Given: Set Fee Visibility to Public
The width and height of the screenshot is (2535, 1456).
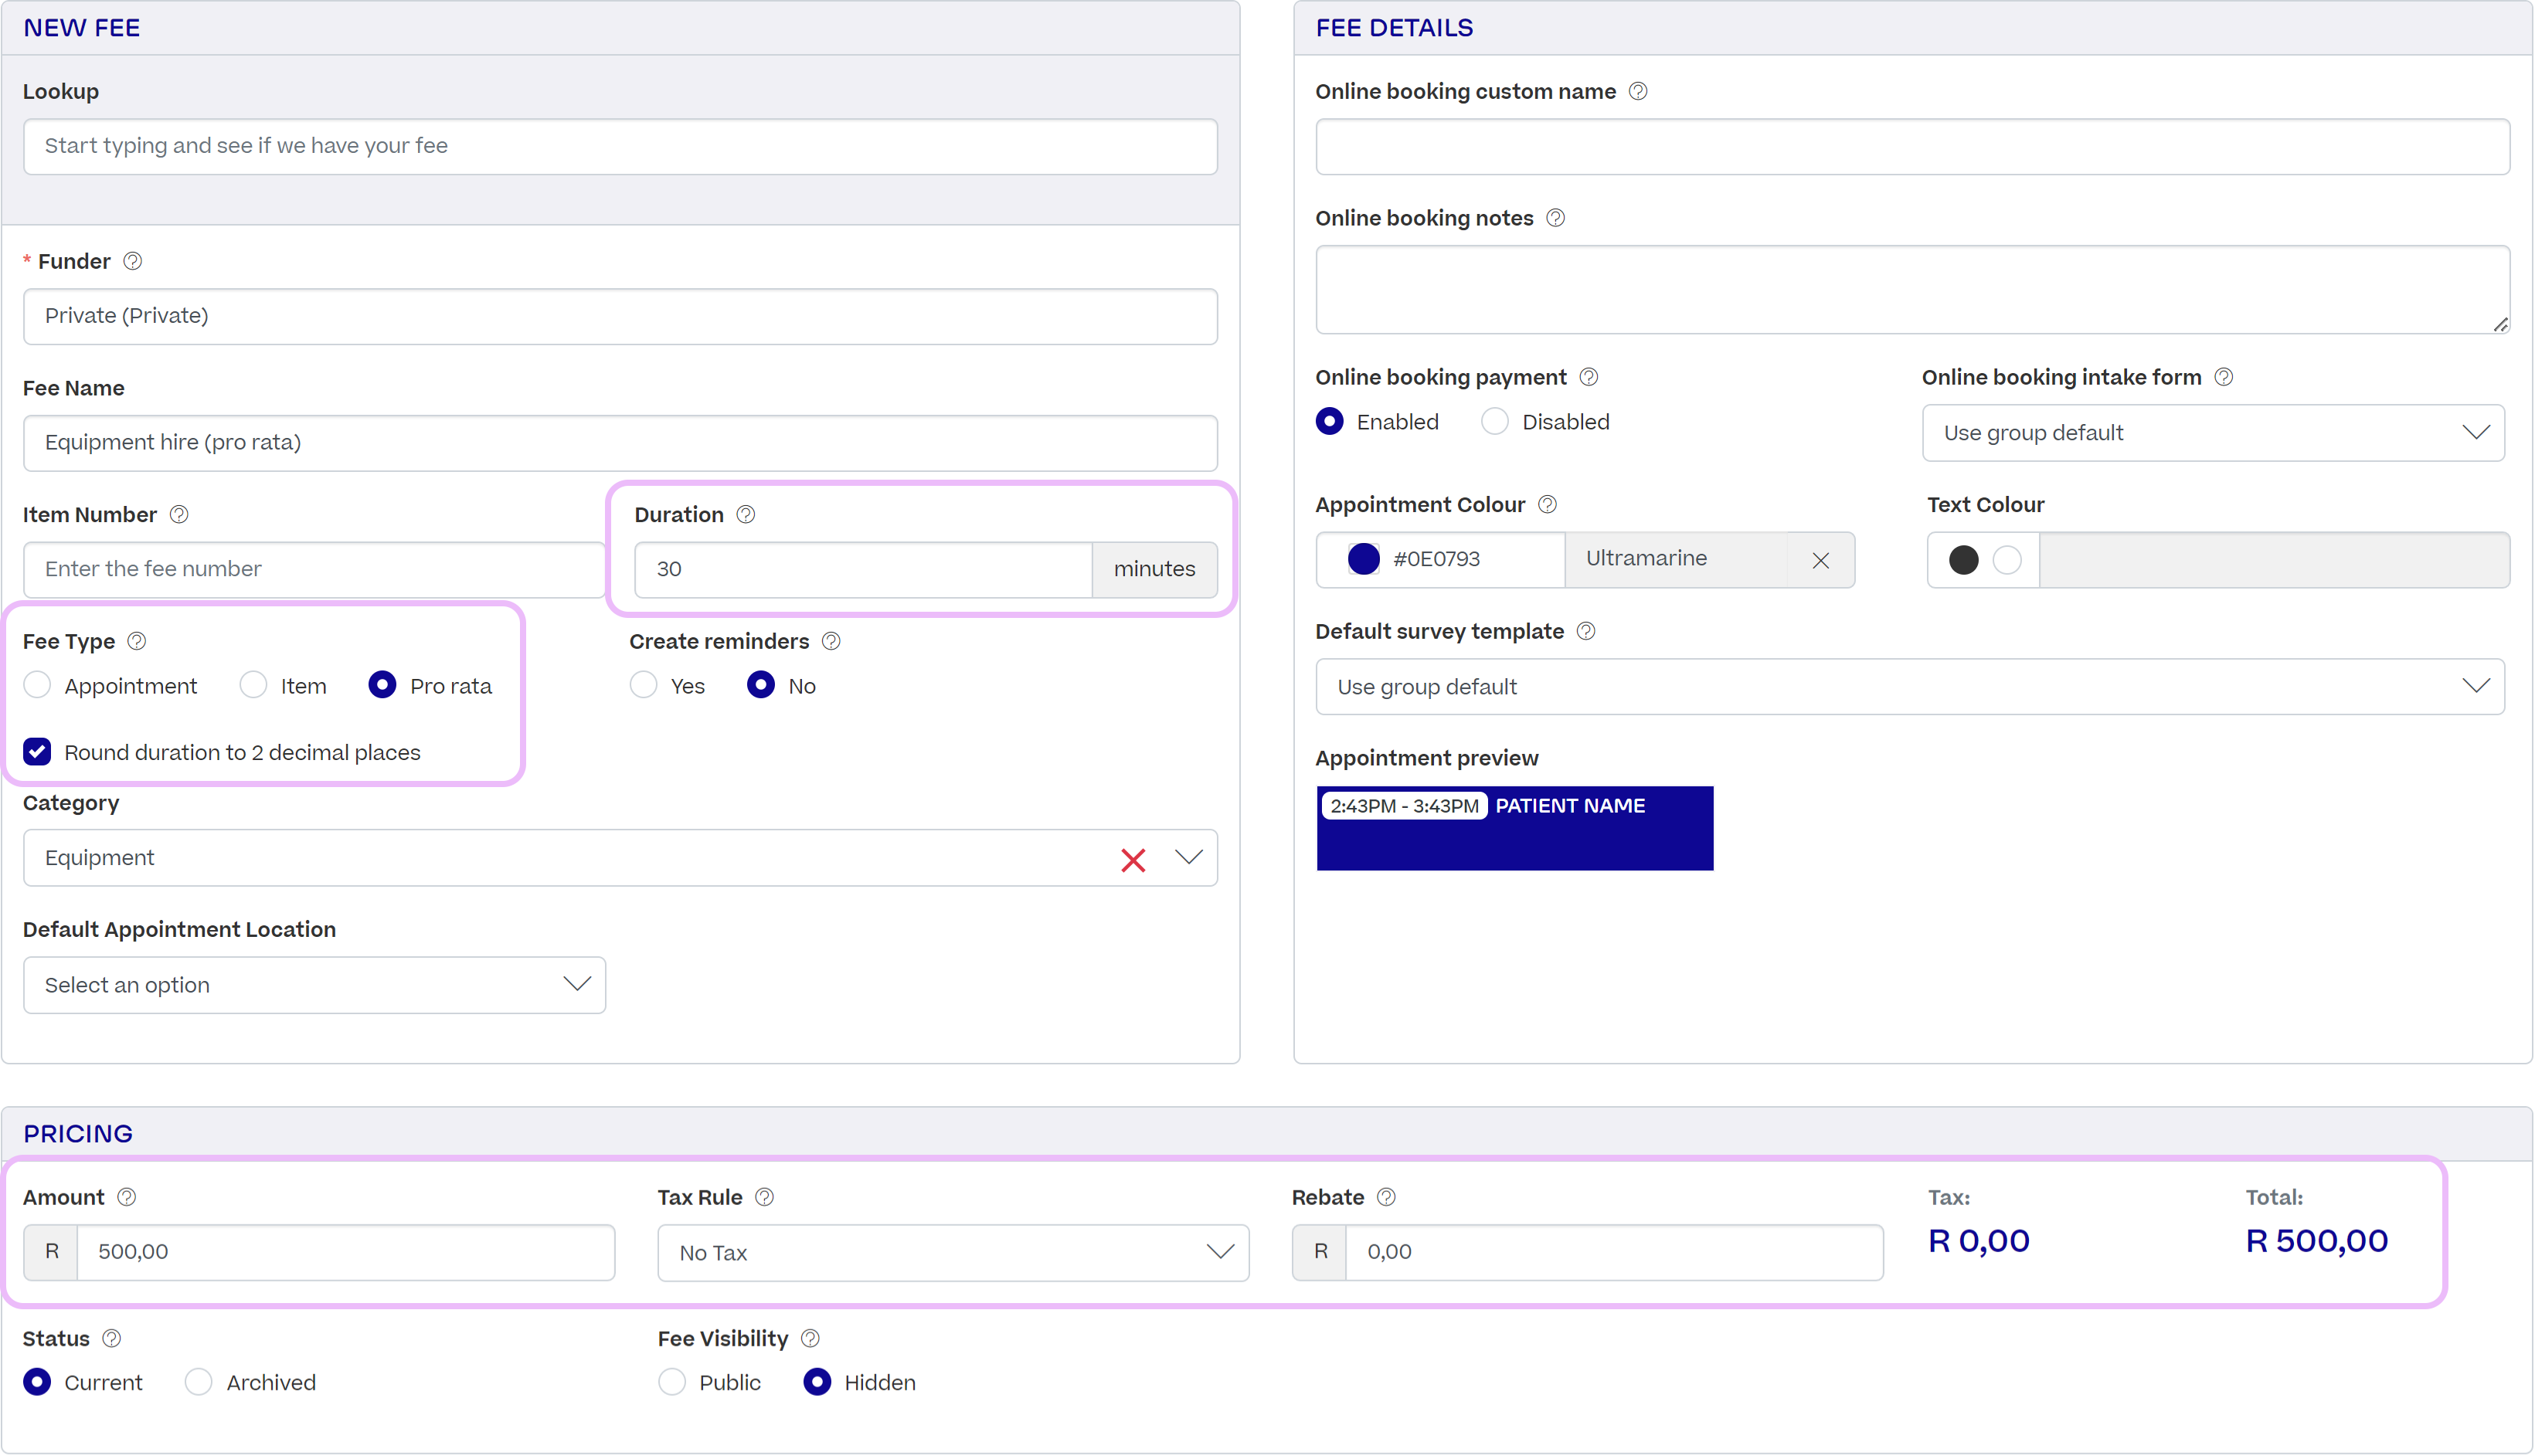Looking at the screenshot, I should (673, 1381).
